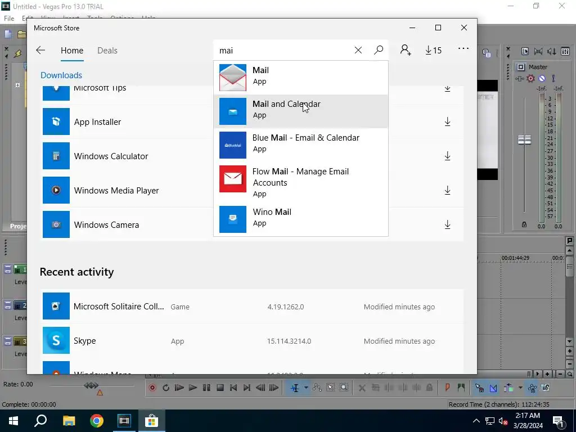
Task: Open the Store See more menu
Action: click(x=463, y=48)
